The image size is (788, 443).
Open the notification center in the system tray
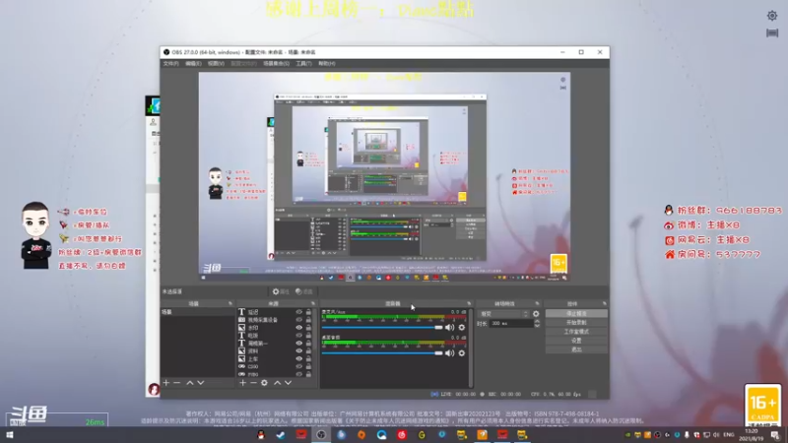776,435
